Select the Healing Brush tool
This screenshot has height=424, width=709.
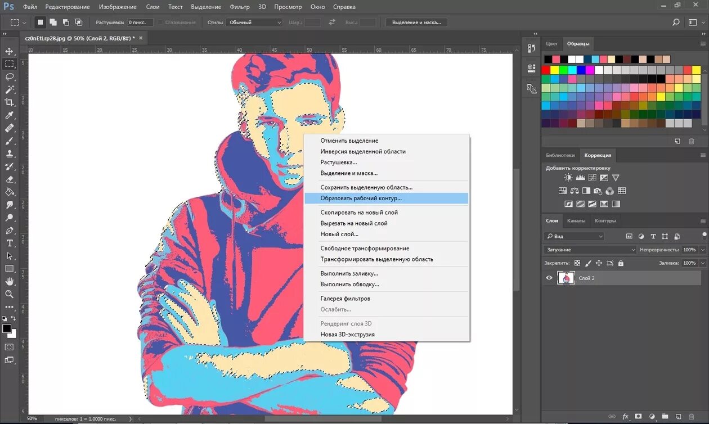coord(9,128)
